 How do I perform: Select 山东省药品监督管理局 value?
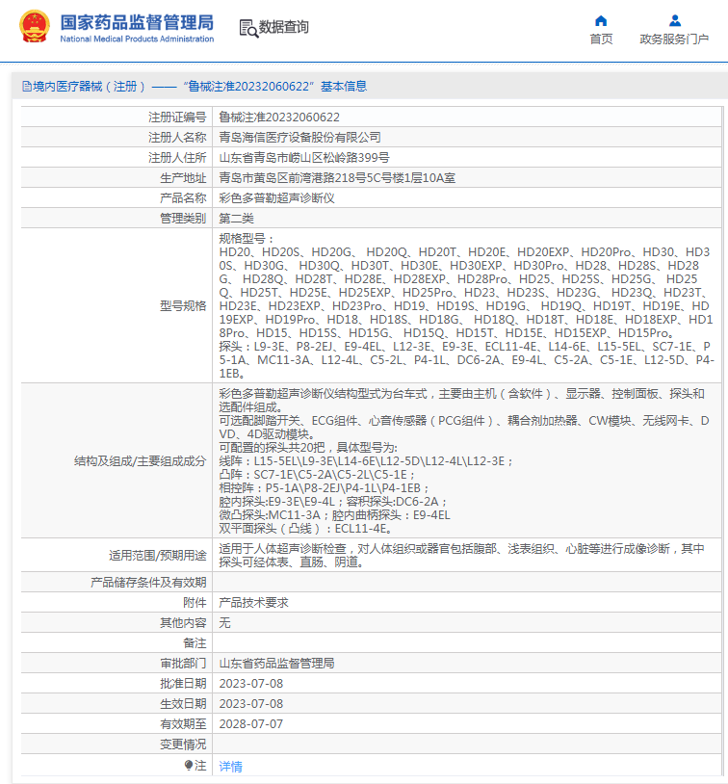coord(276,664)
